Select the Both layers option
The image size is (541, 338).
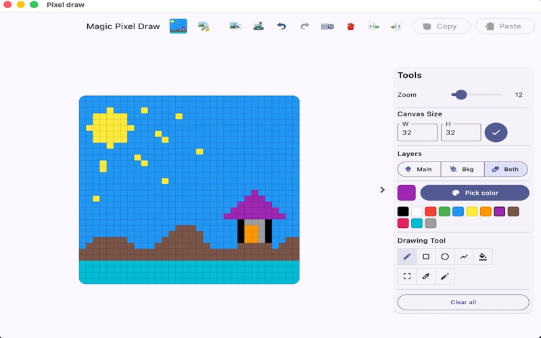(506, 170)
